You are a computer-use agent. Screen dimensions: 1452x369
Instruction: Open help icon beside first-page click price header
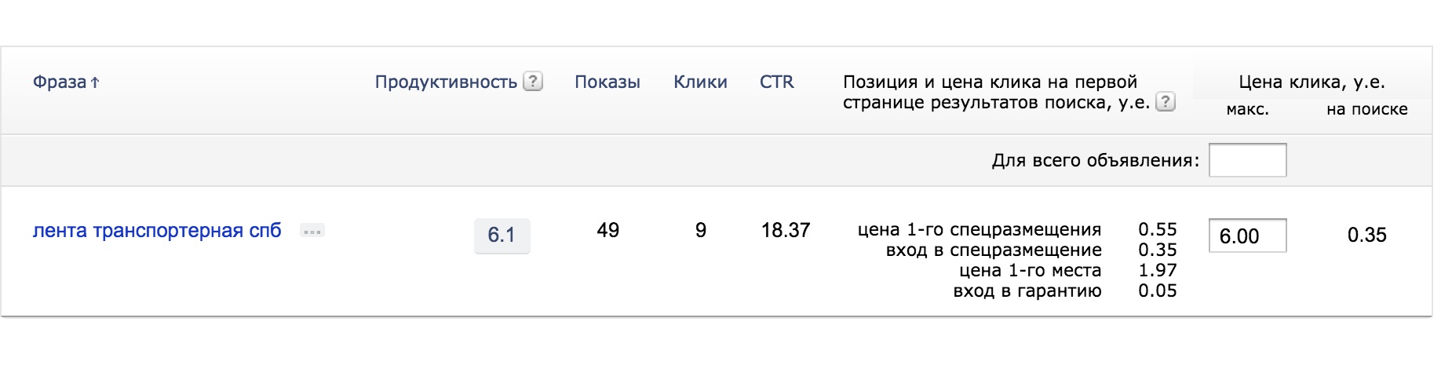1166,101
